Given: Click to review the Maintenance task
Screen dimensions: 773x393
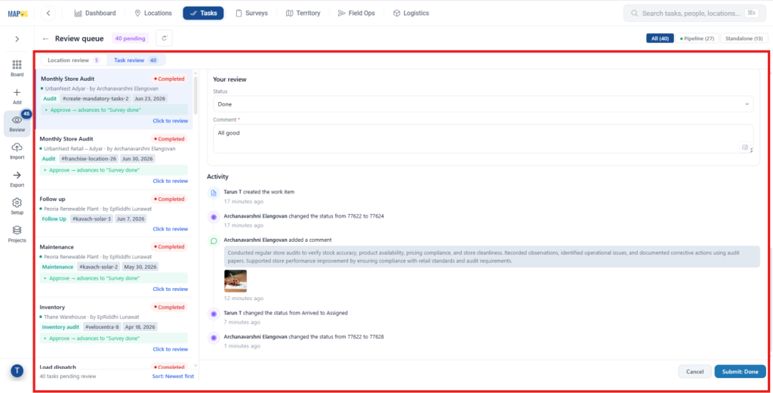Looking at the screenshot, I should point(170,289).
